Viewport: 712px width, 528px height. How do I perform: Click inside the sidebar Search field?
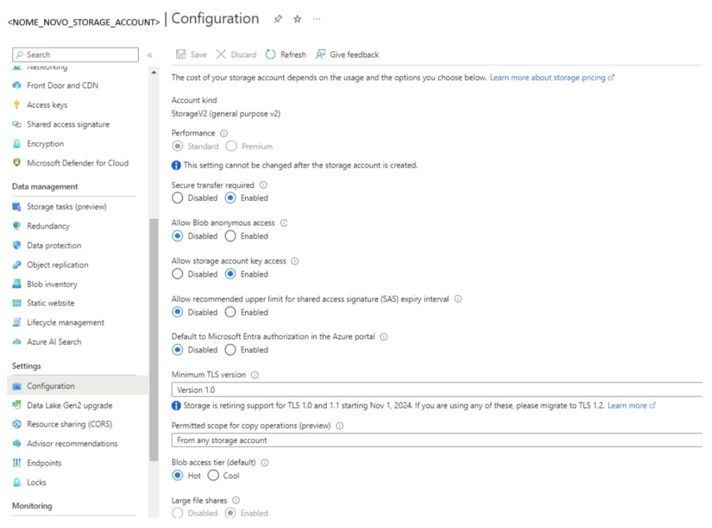click(74, 54)
